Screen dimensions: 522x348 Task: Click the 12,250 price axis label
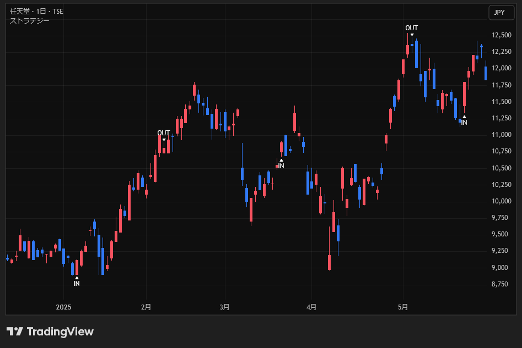[502, 52]
